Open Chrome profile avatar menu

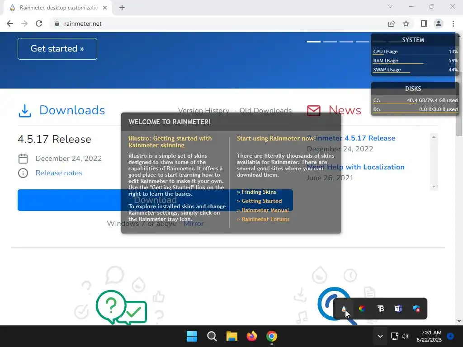pyautogui.click(x=439, y=23)
